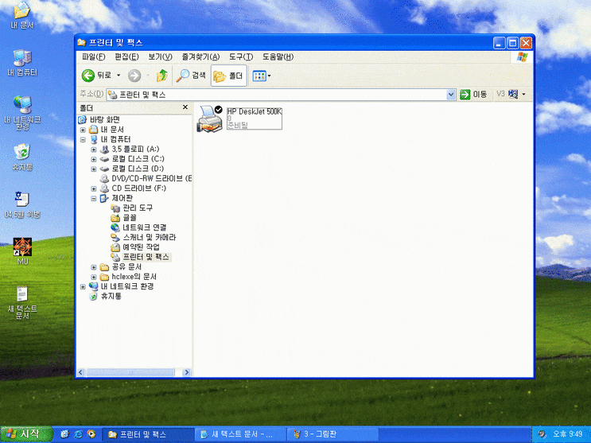Expand 로컬 디스크 (C:) tree node
This screenshot has width=591, height=443.
pos(94,159)
